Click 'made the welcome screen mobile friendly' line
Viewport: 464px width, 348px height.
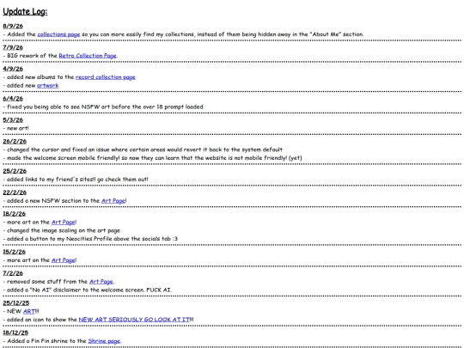tap(152, 158)
